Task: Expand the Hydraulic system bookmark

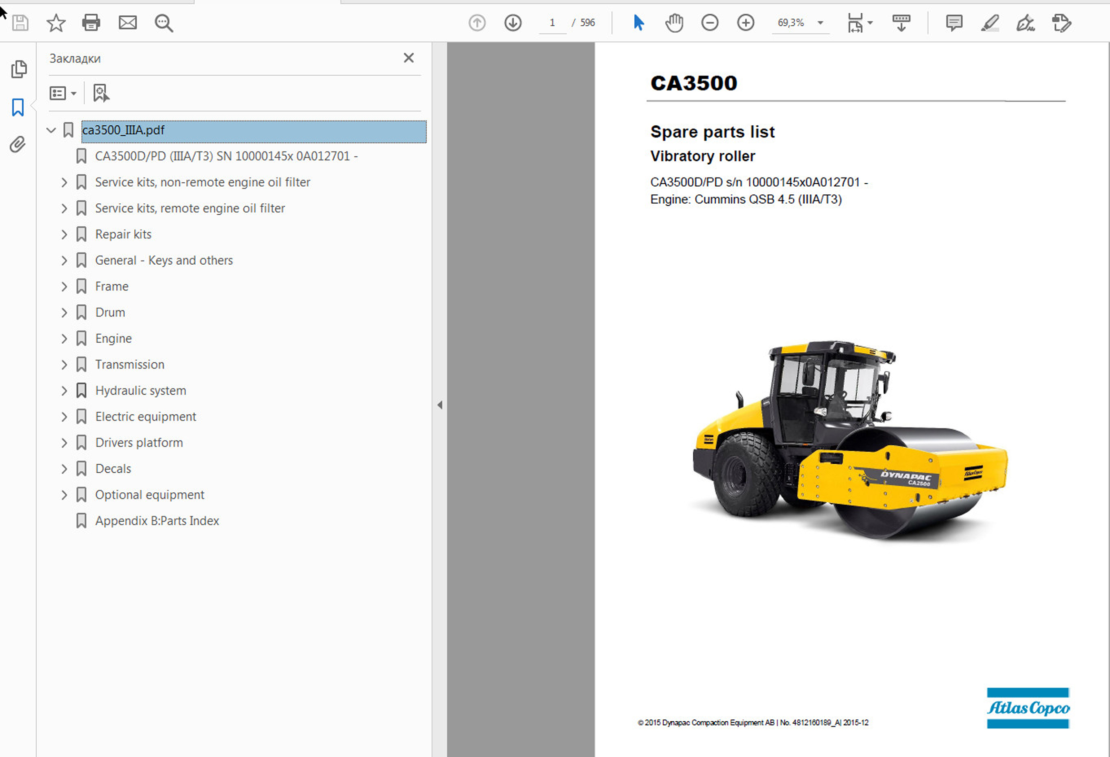Action: (x=64, y=391)
